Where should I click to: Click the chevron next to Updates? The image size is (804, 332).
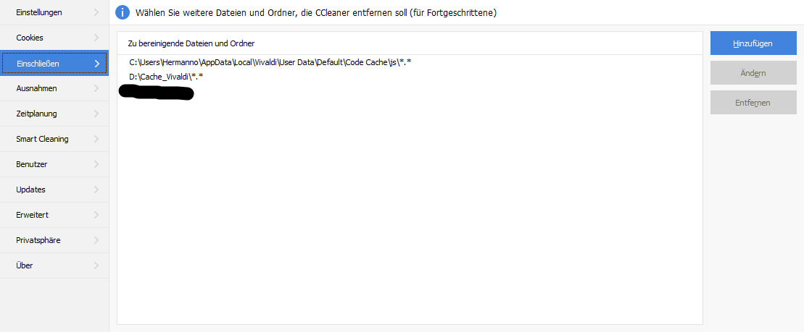point(97,190)
